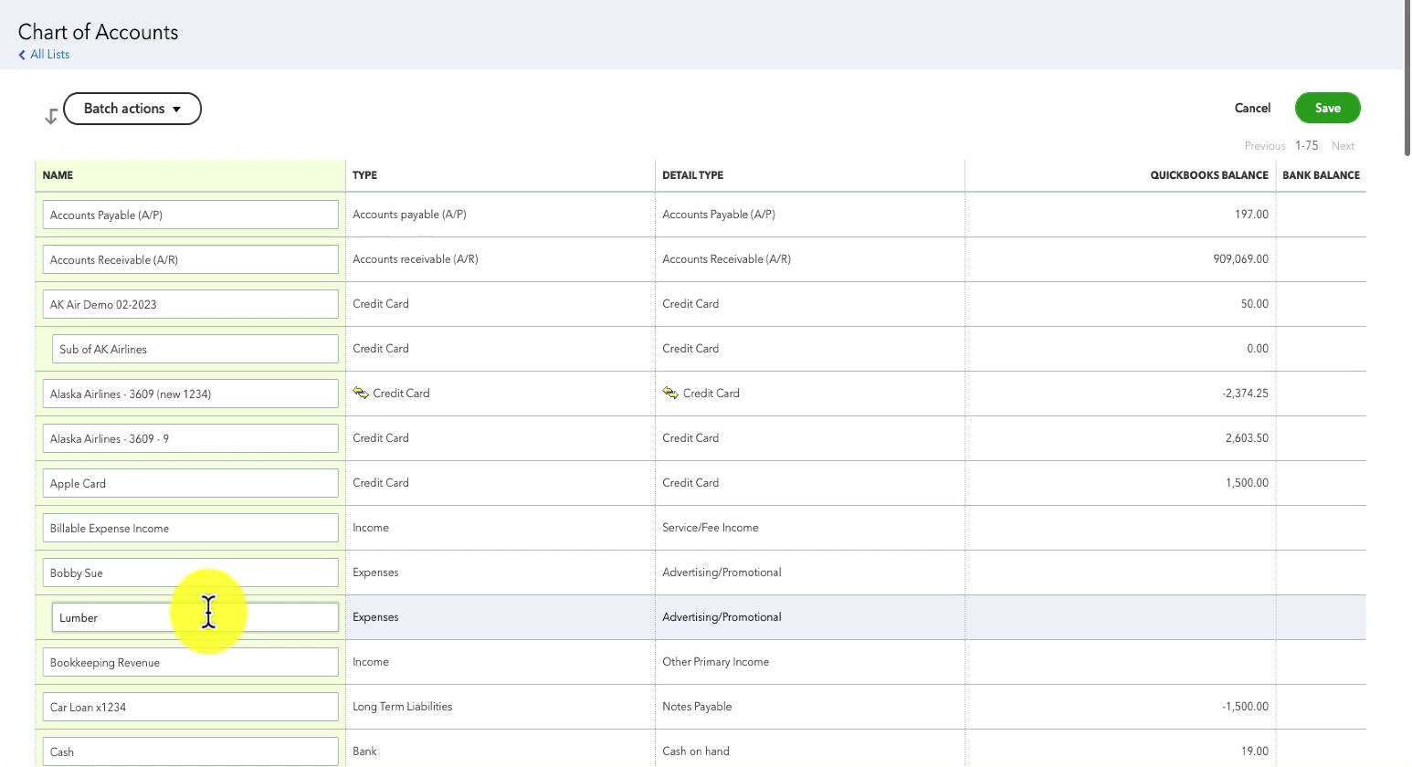Go to the Previous page of accounts
The height and width of the screenshot is (767, 1412).
pyautogui.click(x=1265, y=146)
